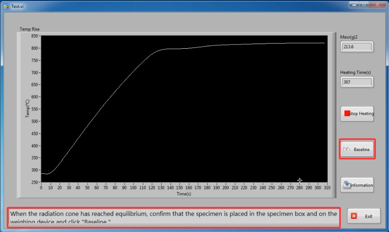Screen dimensions: 389x232
Task: Click the Heating Time(s) label
Action: click(355, 72)
